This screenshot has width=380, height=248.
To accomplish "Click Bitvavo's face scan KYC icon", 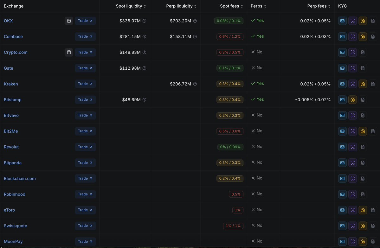I will tap(352, 115).
